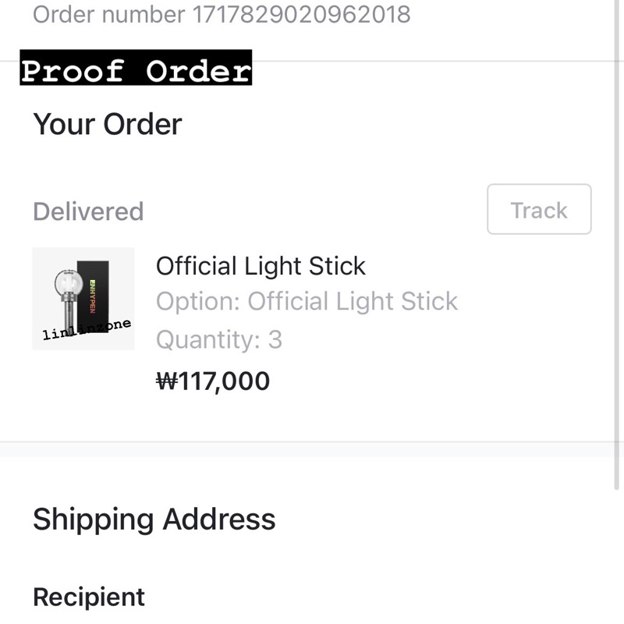Click the ENHYPEN black box in the thumbnail
Screen dimensions: 624x624
coord(93,296)
